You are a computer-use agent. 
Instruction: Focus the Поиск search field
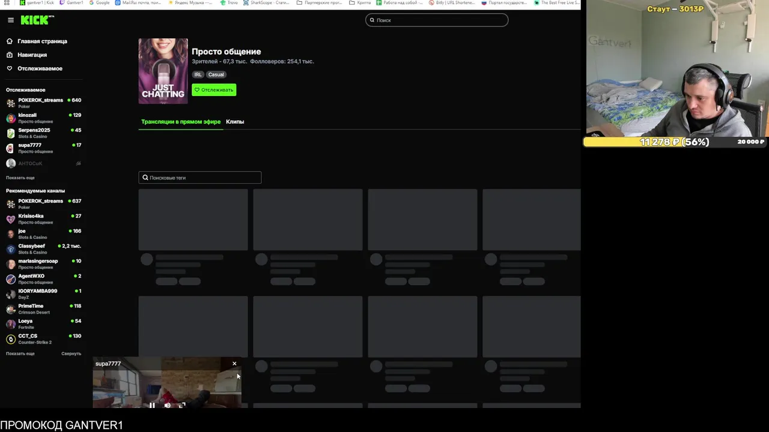click(x=437, y=20)
